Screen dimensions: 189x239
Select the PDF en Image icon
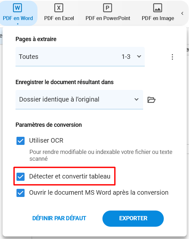point(157,8)
